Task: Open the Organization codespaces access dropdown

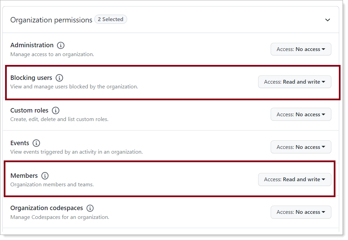Action: (x=301, y=212)
